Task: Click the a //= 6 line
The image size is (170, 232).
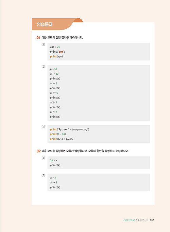Action: pos(54,93)
